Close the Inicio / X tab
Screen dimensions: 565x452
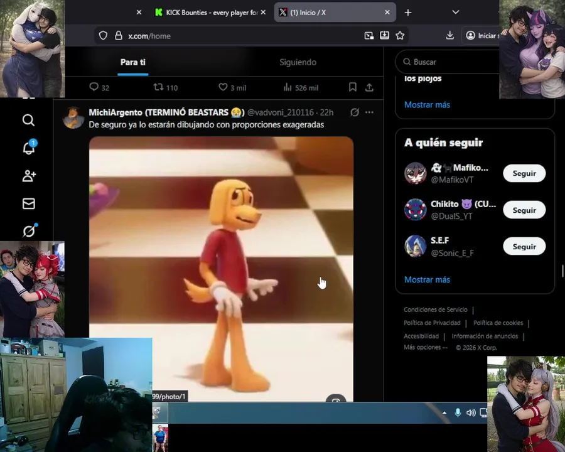point(387,13)
